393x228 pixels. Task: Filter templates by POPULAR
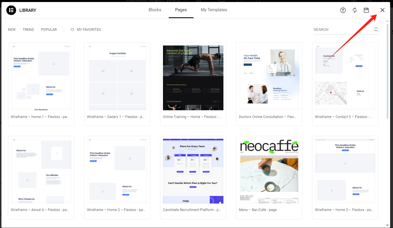pyautogui.click(x=49, y=30)
